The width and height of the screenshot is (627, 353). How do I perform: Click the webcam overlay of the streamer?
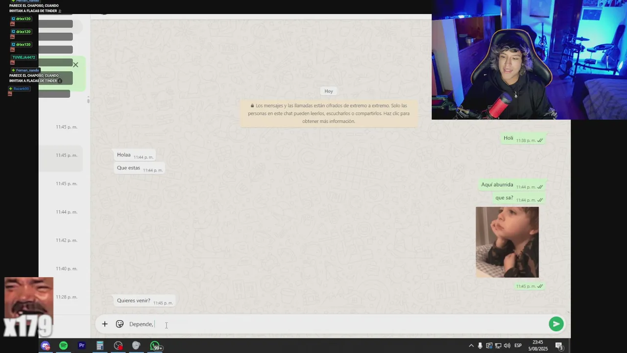tap(529, 60)
